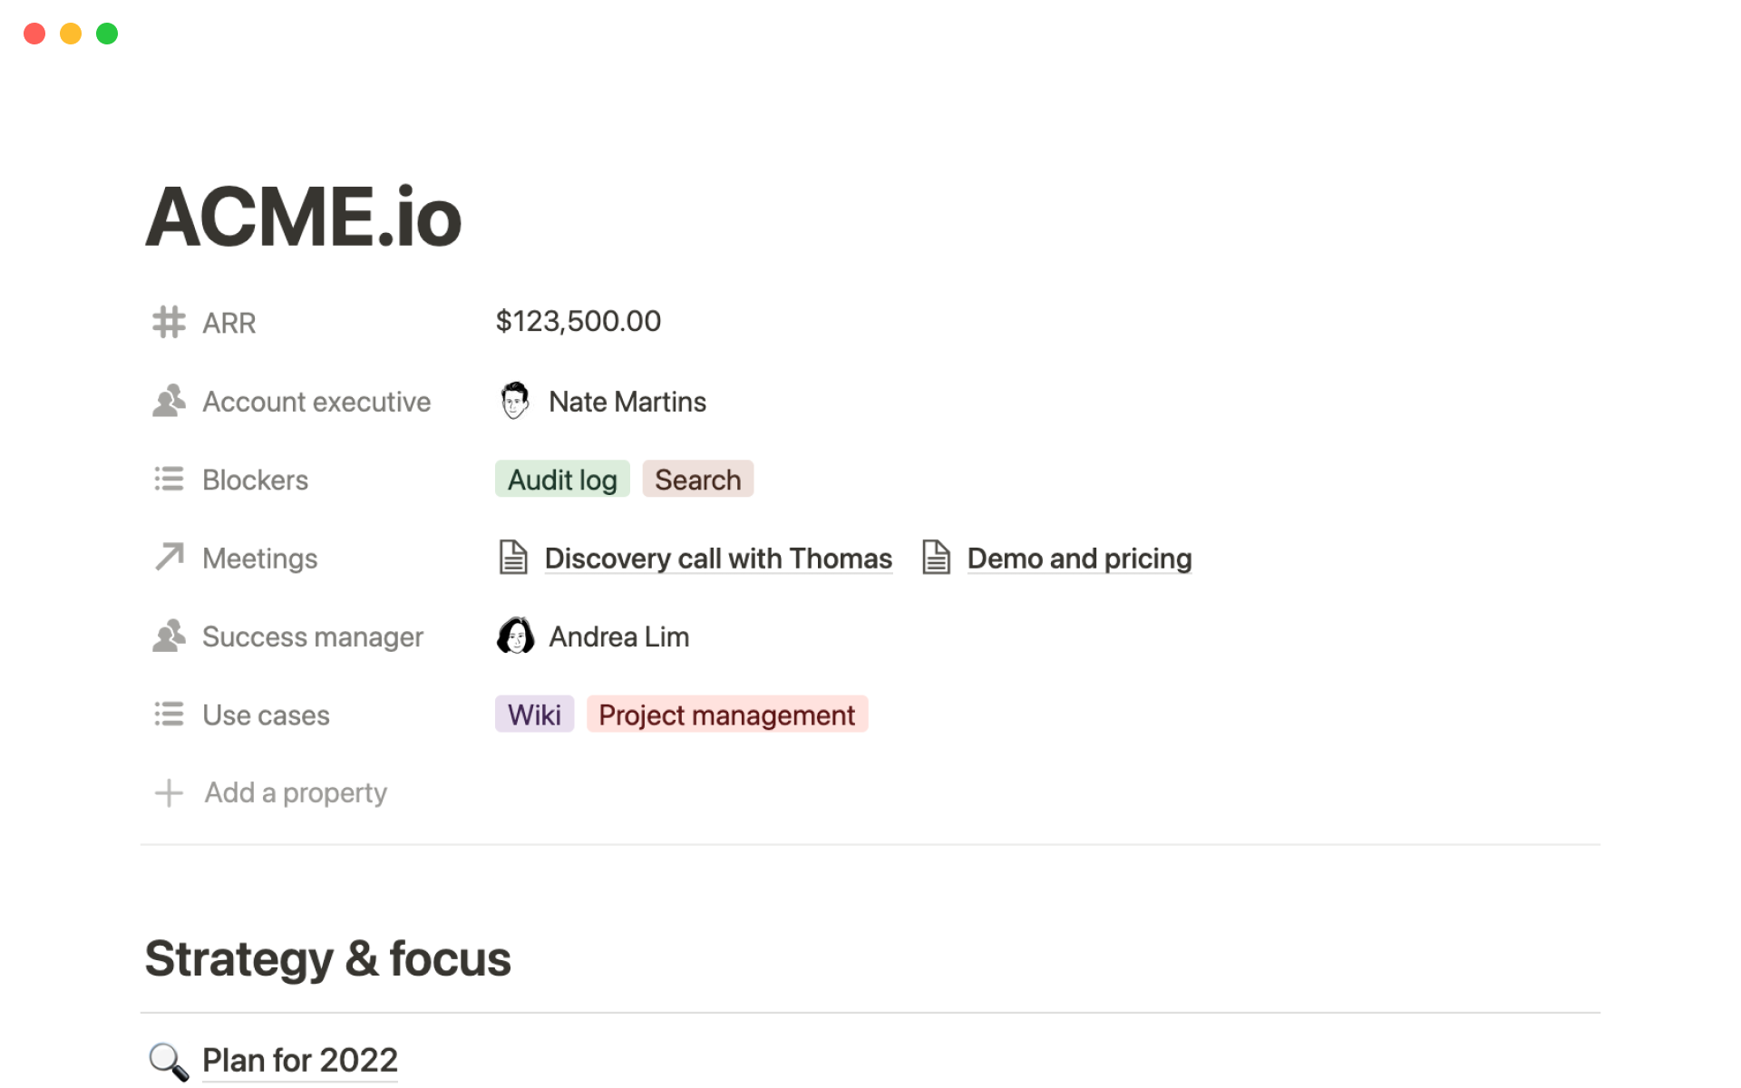Click the purple Wiki use case tag

[x=534, y=714]
